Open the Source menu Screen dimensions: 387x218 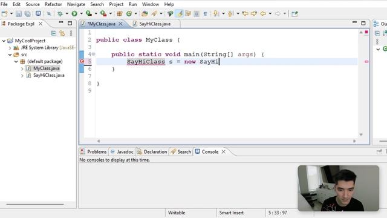[x=33, y=4]
